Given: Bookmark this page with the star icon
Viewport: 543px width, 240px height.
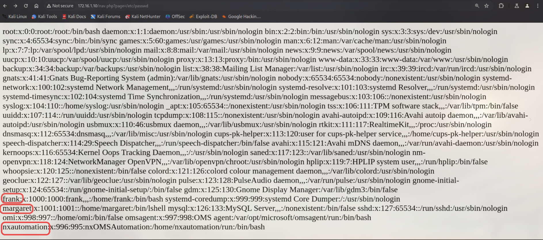Looking at the screenshot, I should point(487,6).
